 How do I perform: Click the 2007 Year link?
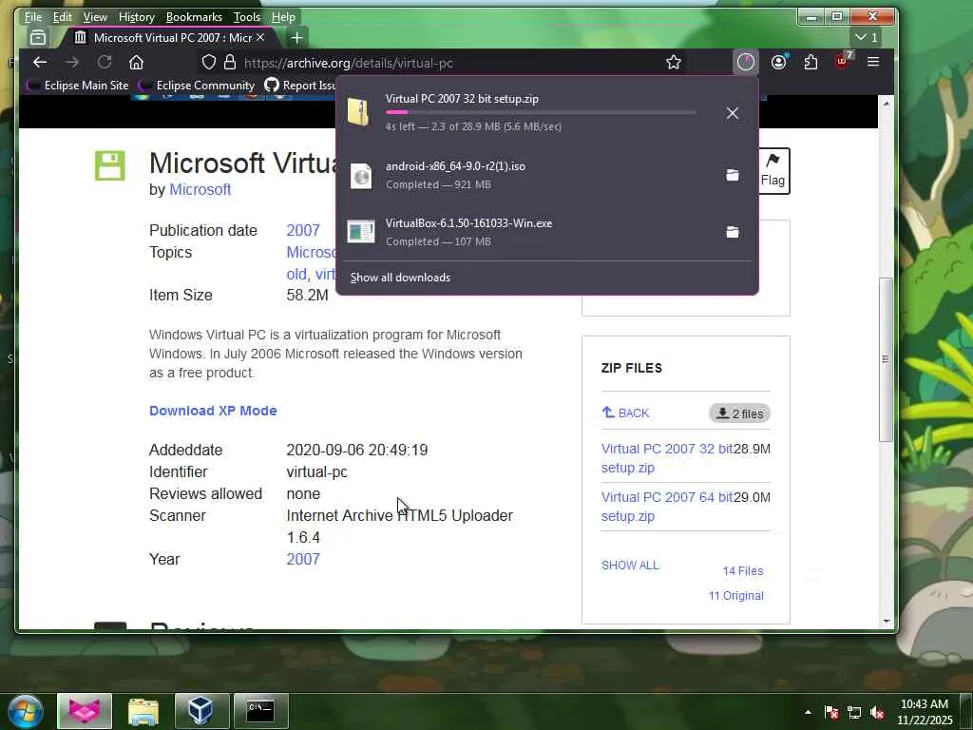point(303,559)
